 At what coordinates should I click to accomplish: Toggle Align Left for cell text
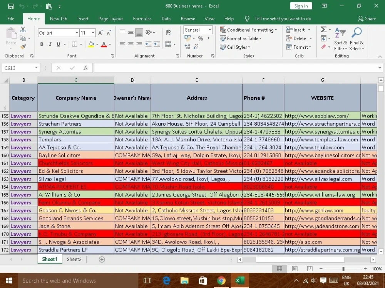pos(122,44)
